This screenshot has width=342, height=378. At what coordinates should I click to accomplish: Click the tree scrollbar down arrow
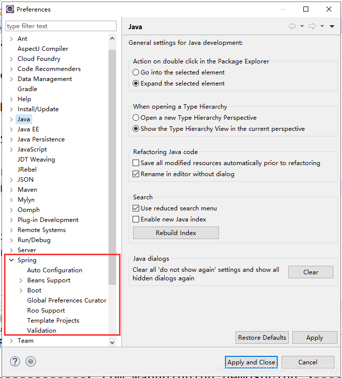(x=112, y=342)
